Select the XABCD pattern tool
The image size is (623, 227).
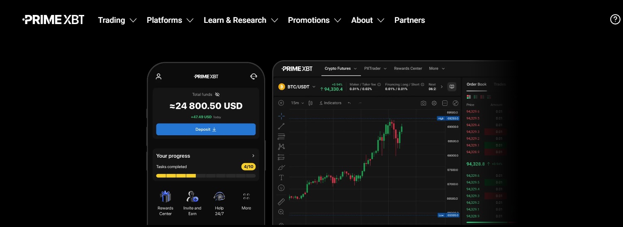pyautogui.click(x=281, y=146)
